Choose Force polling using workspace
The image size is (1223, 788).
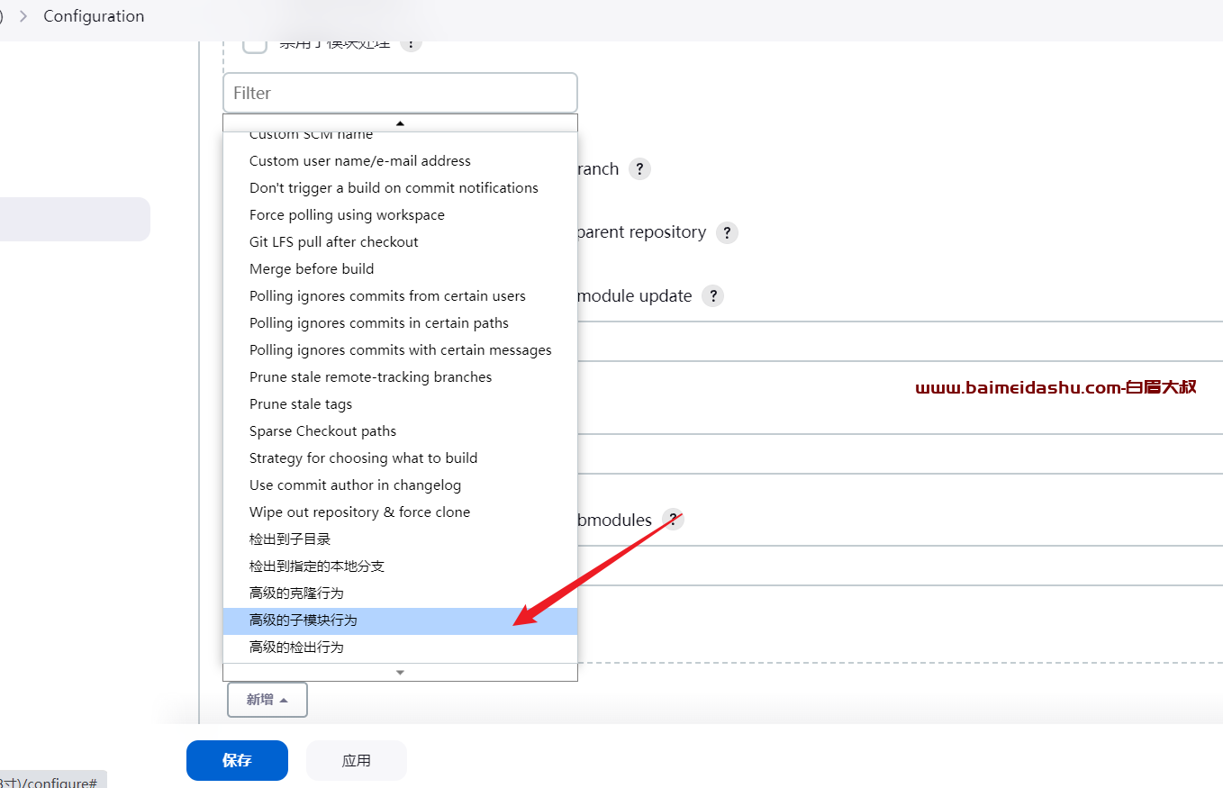tap(400, 215)
